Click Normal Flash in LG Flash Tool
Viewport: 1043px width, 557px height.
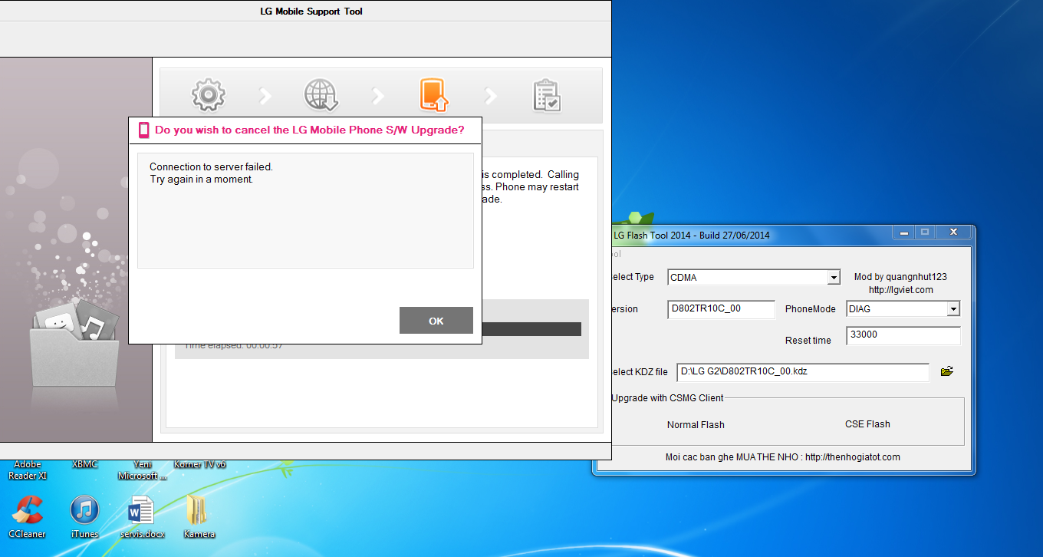pyautogui.click(x=696, y=424)
